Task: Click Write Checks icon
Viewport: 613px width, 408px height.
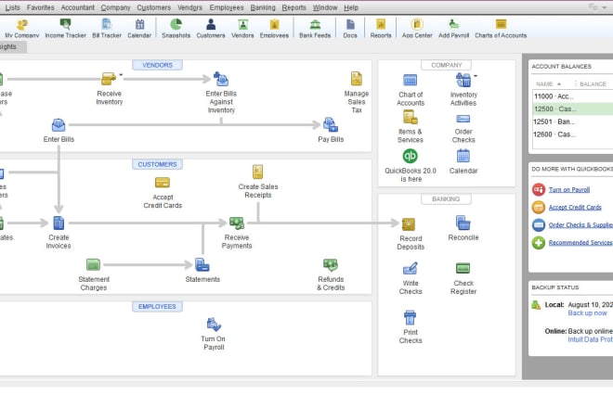Action: (411, 269)
